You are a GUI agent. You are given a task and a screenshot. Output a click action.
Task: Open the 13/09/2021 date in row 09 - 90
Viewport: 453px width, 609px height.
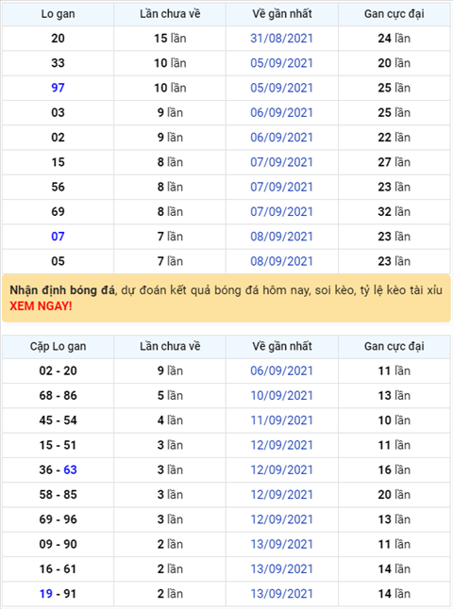click(x=281, y=545)
